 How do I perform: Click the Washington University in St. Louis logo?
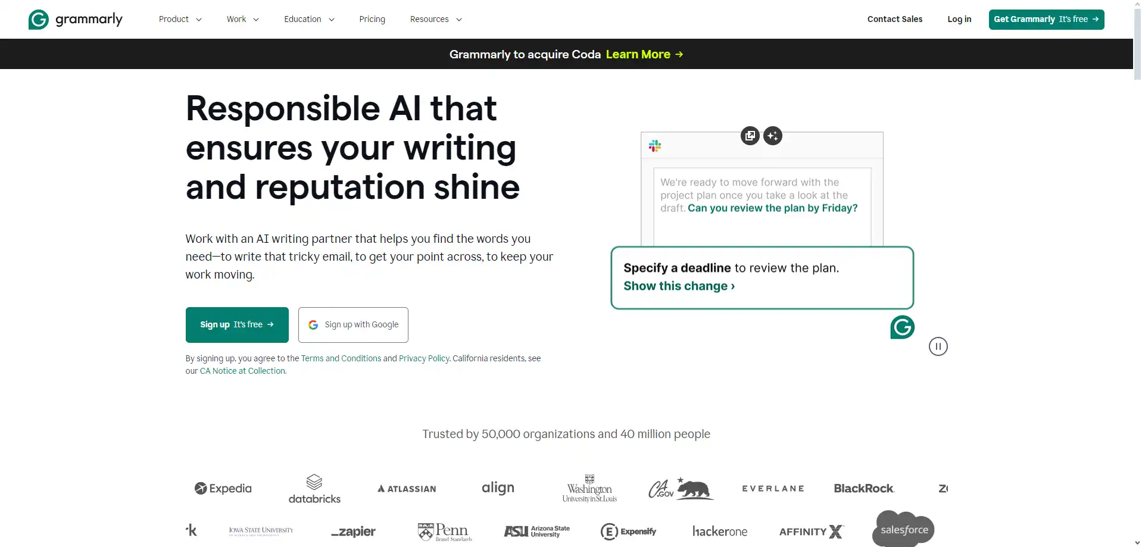pos(589,489)
